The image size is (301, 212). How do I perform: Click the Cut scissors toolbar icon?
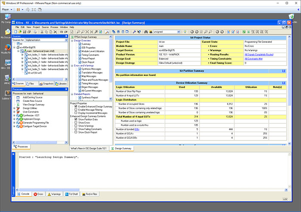(x=42, y=32)
